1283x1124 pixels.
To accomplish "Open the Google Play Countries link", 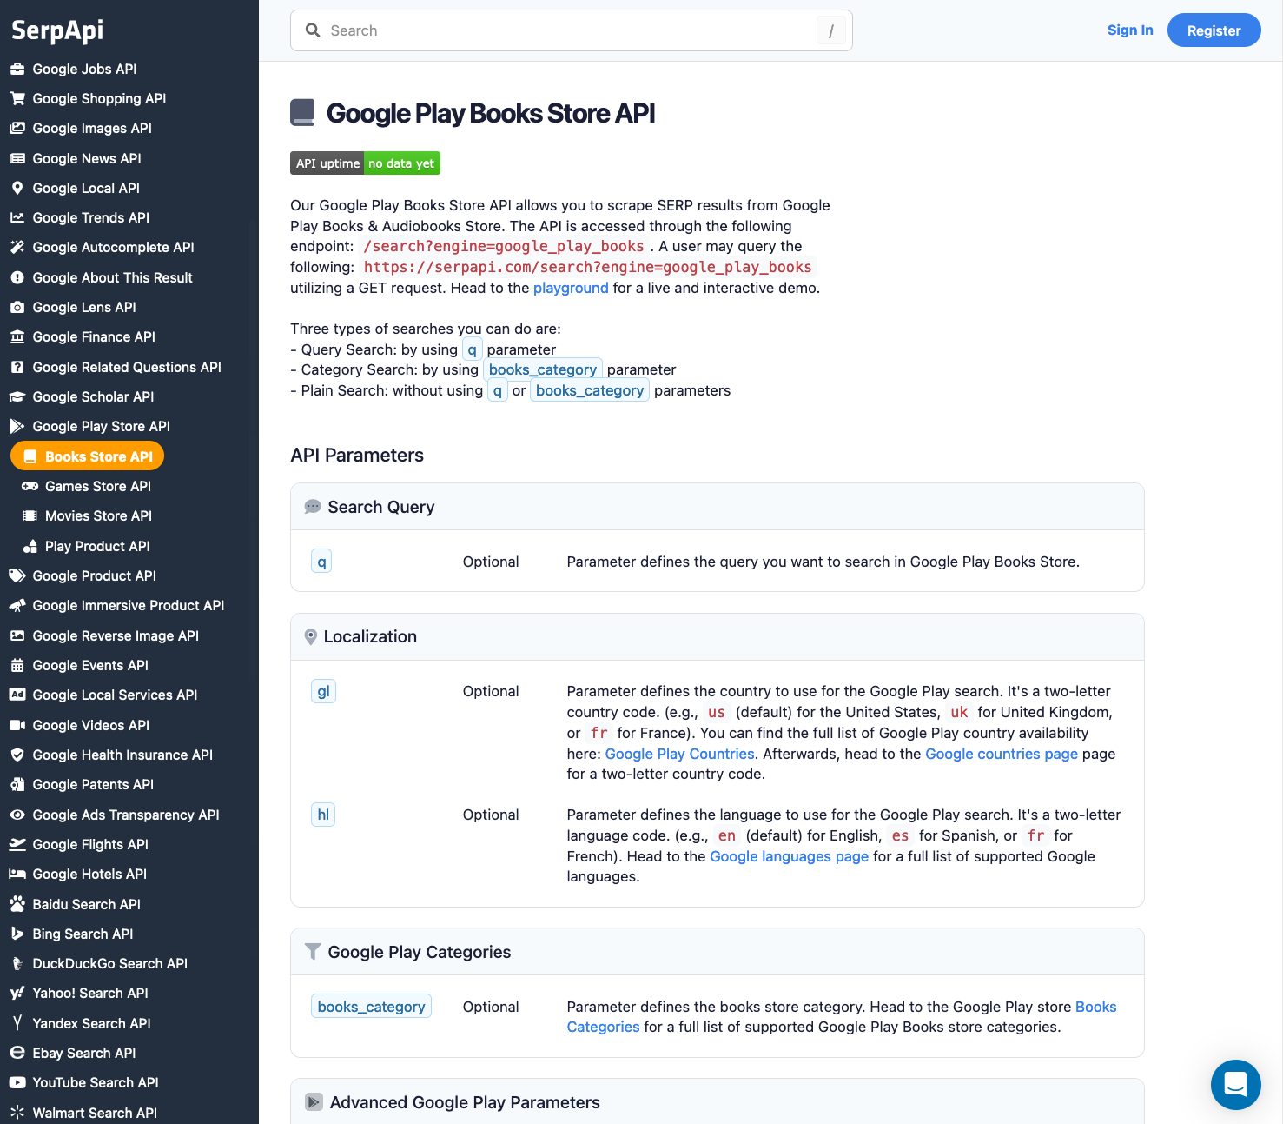I will point(679,754).
